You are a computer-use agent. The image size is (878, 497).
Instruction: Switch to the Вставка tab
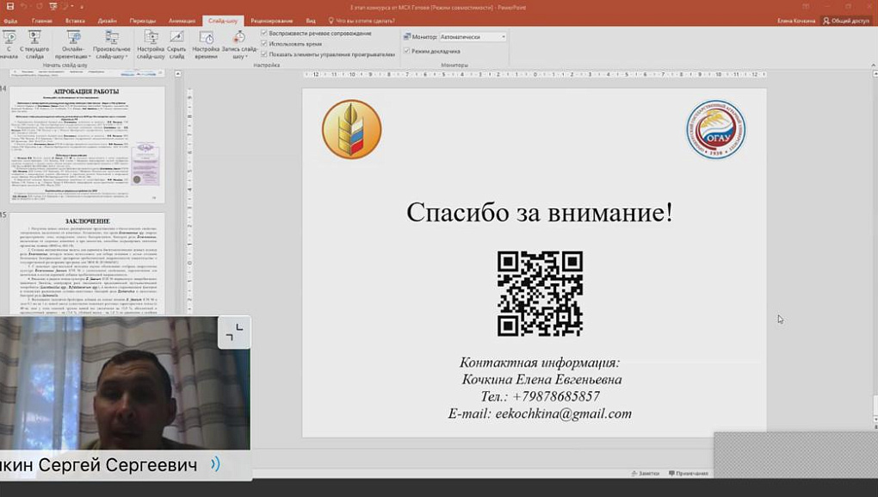(x=75, y=21)
